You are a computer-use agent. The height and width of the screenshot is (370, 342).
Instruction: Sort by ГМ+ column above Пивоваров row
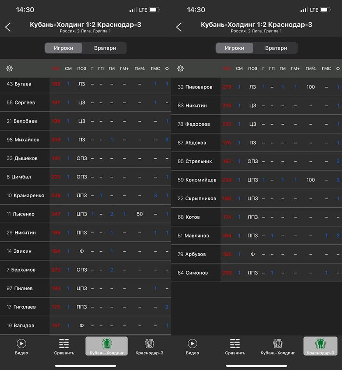coord(295,68)
